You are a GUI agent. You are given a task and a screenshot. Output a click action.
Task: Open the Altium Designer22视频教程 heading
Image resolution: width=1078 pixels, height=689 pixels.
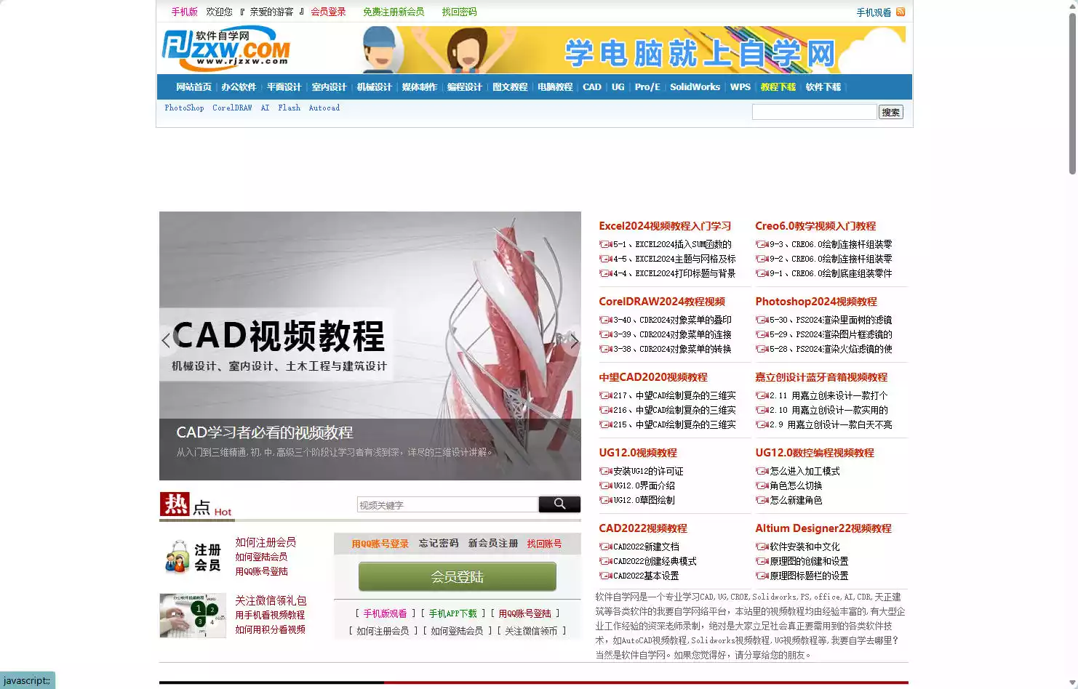(x=823, y=528)
